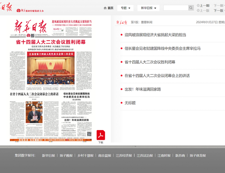Click the home icon beside 首页
225x173 pixels.
click(105, 8)
